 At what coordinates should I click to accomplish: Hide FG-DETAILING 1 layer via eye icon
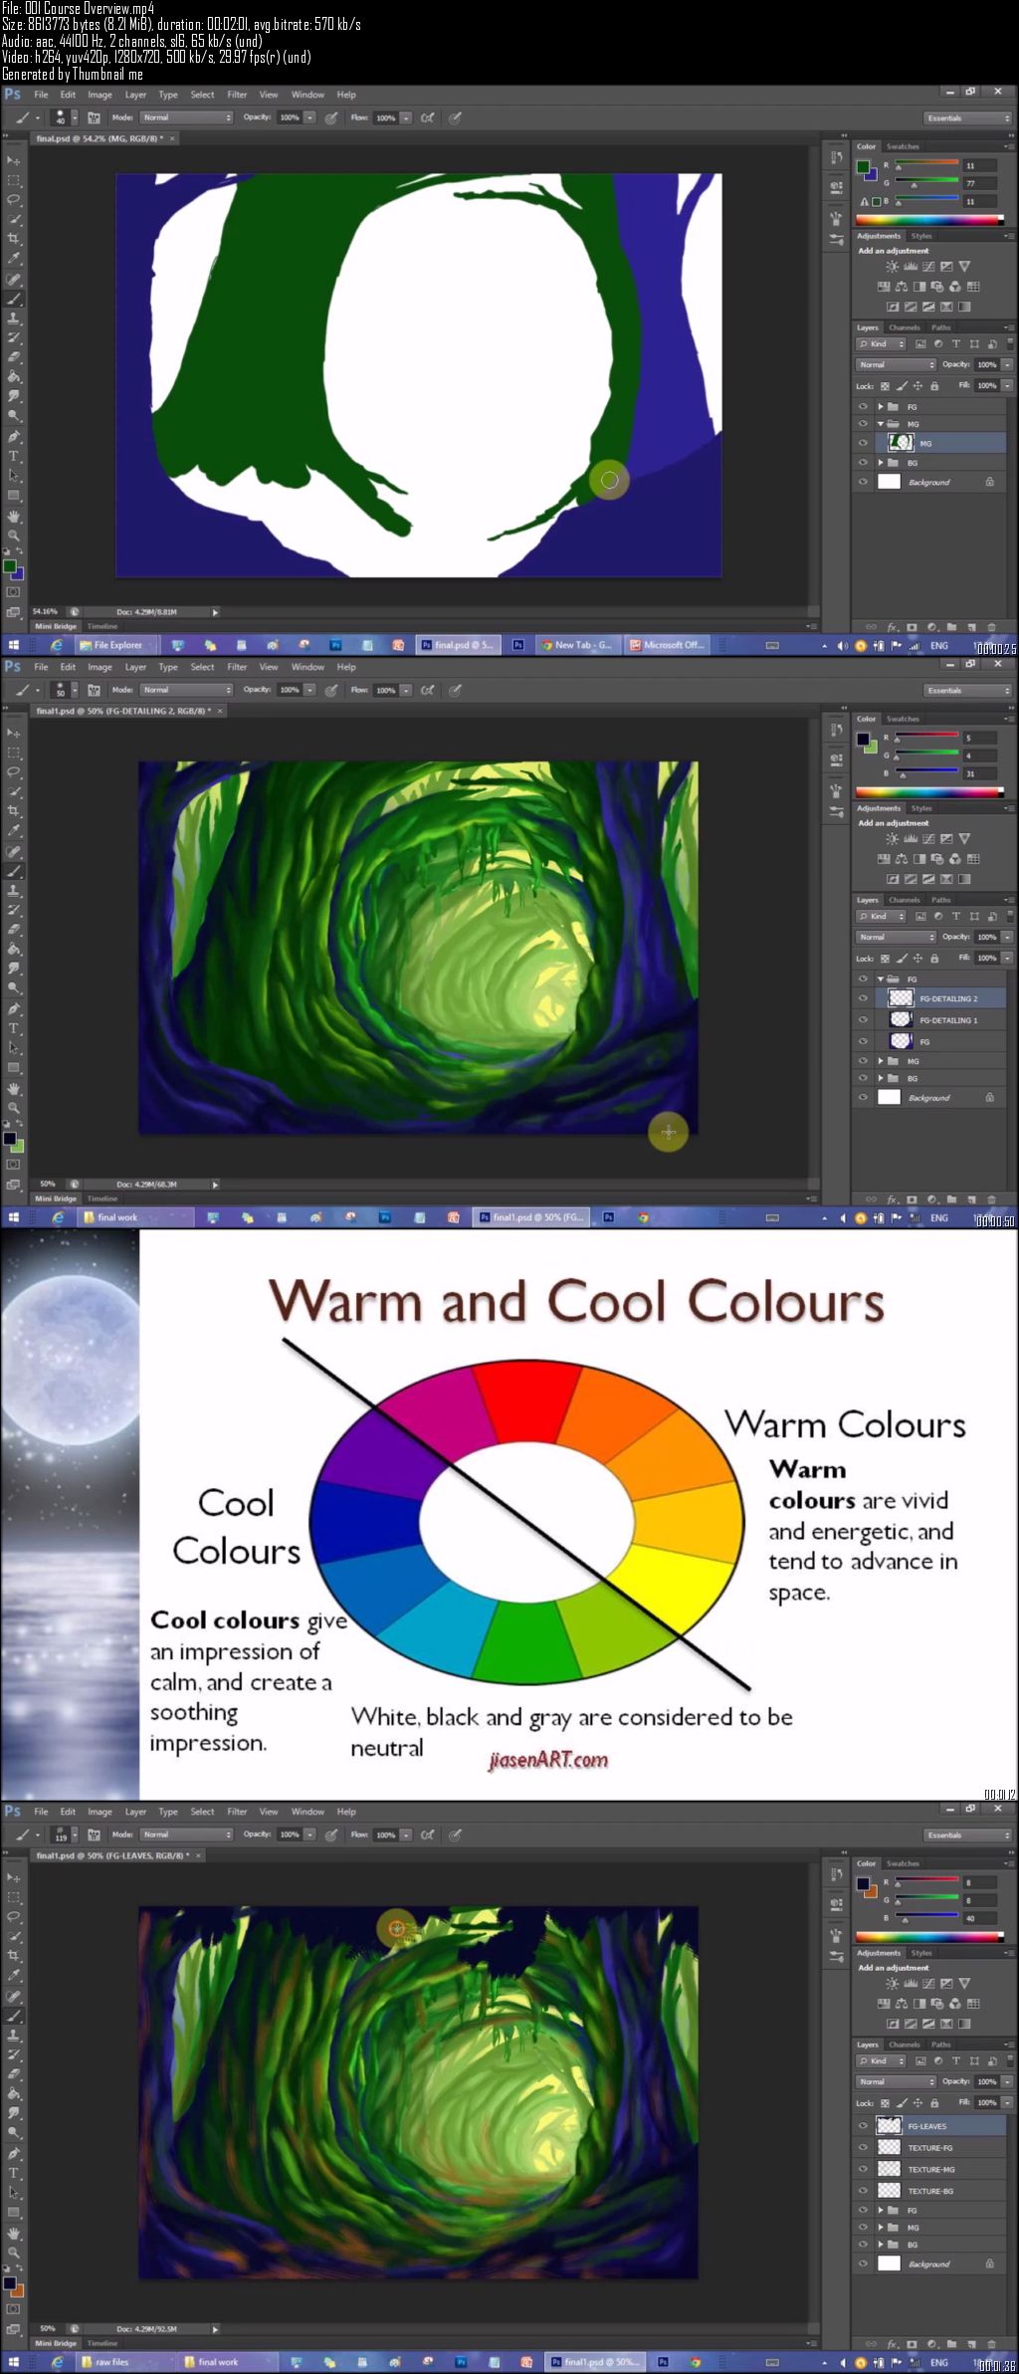[863, 1020]
